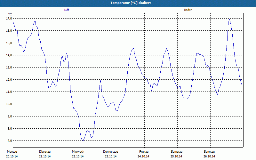Click the date 22.10.14

pos(78,156)
